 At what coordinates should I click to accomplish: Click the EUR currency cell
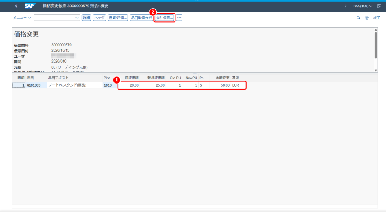click(238, 85)
